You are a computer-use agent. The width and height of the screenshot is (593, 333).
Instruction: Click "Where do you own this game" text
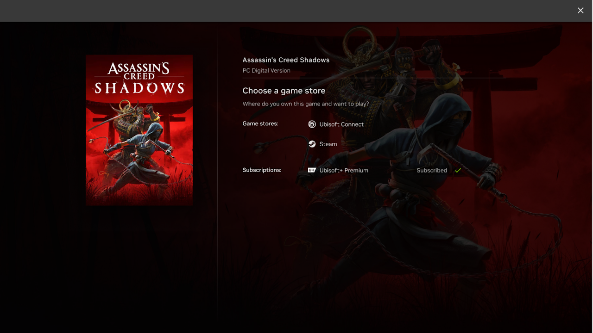pyautogui.click(x=306, y=104)
